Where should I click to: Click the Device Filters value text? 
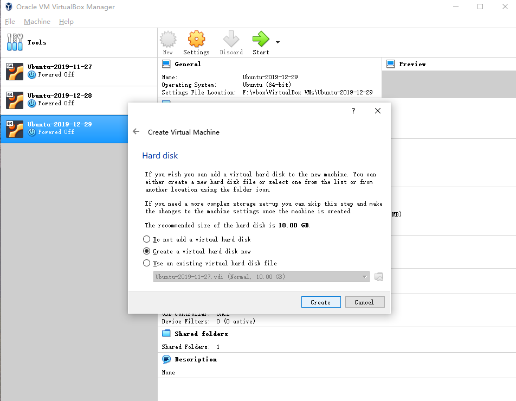(x=236, y=321)
